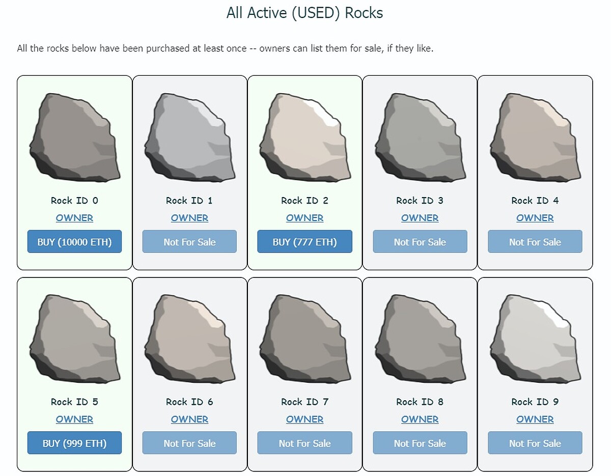The width and height of the screenshot is (611, 476).
Task: Click the Rock ID 5 image
Action: (74, 339)
